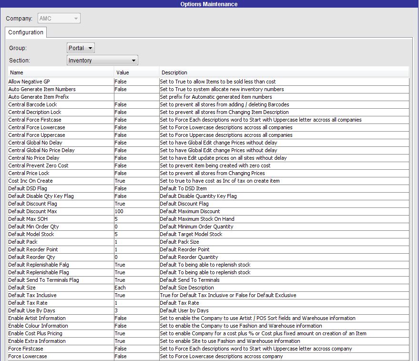The width and height of the screenshot is (419, 361).
Task: Click the Enable Cost Plus Pricing value True
Action: click(136, 333)
